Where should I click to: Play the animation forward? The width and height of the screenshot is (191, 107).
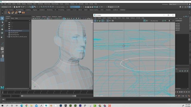pos(182,92)
